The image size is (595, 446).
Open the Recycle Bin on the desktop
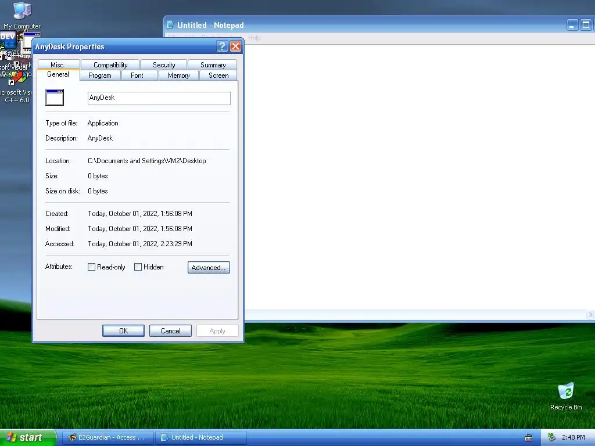tap(566, 396)
